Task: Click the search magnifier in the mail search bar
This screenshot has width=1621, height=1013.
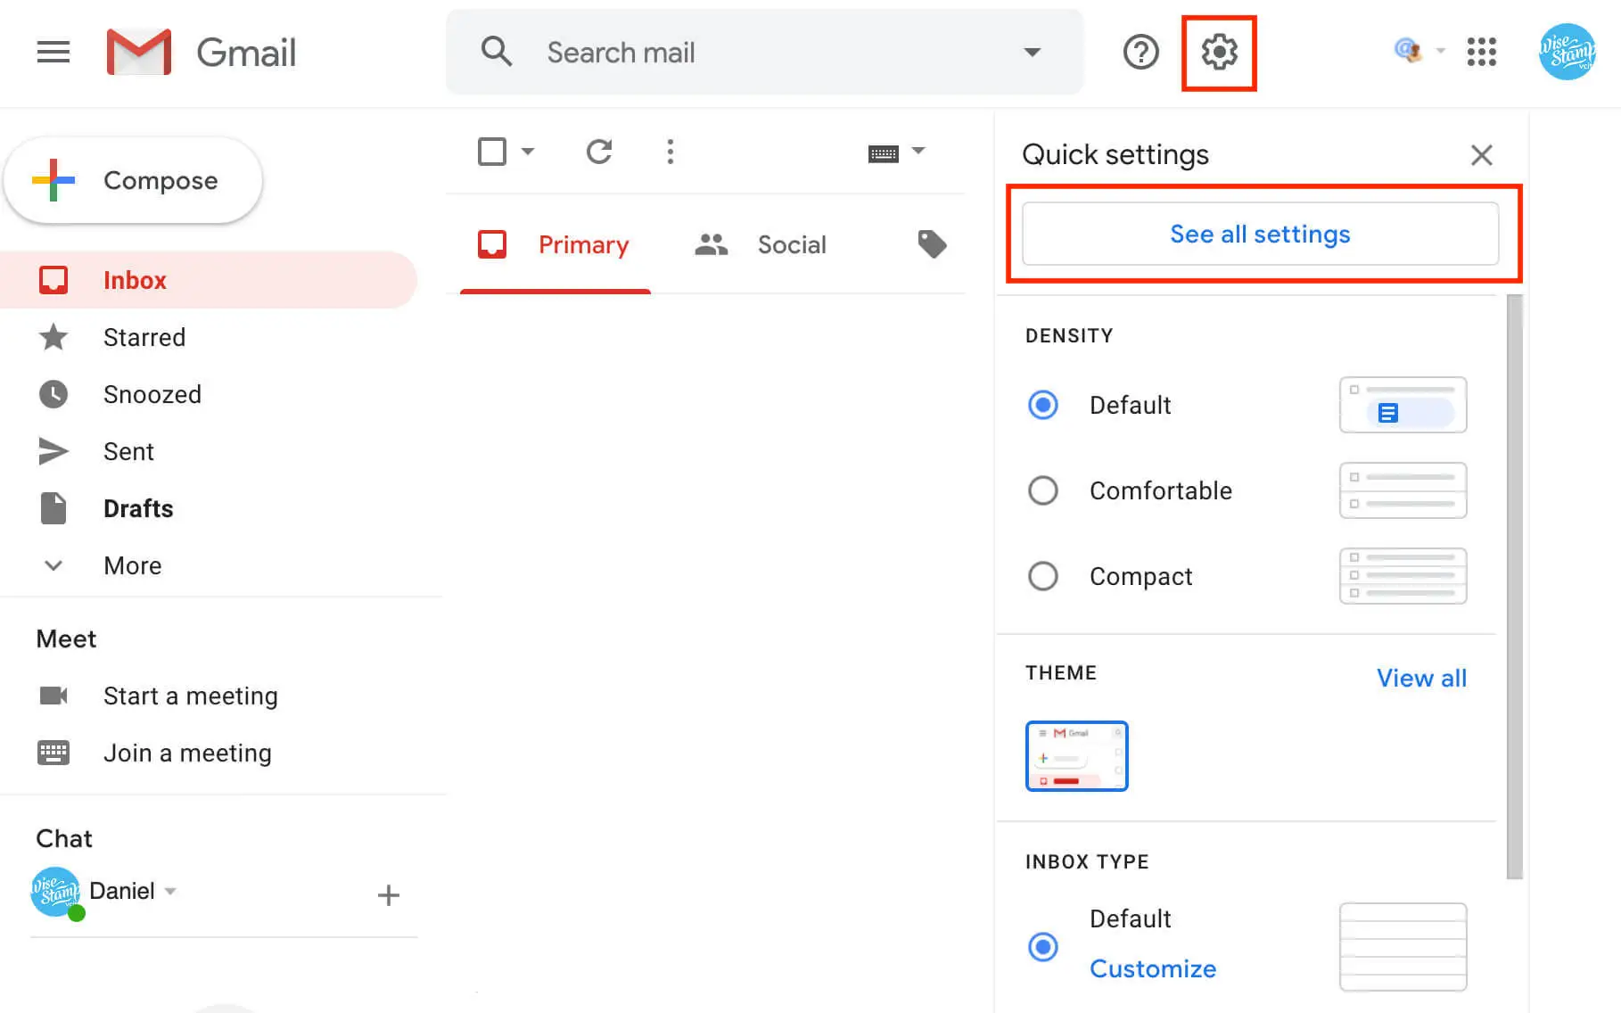Action: (497, 52)
